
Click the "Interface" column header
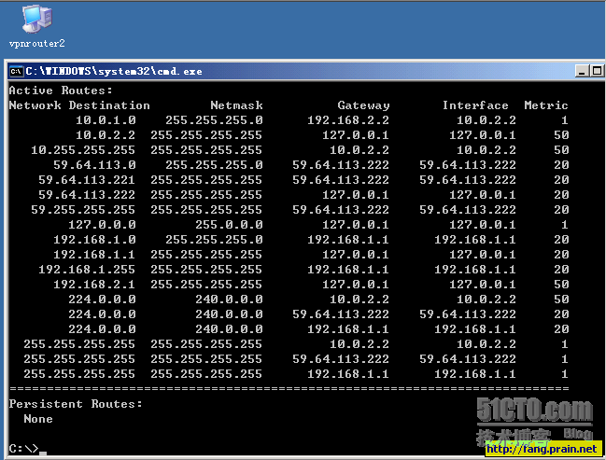(475, 105)
